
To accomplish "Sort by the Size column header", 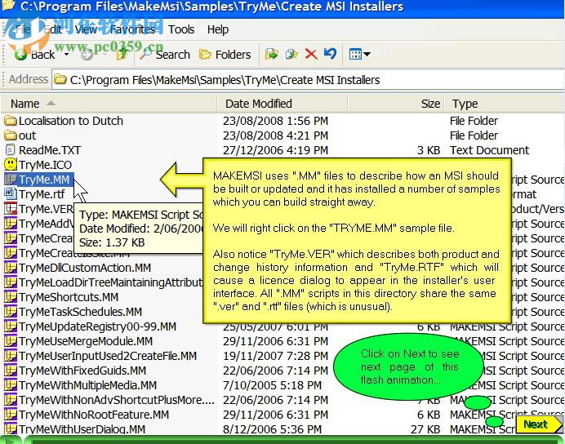I will point(396,104).
